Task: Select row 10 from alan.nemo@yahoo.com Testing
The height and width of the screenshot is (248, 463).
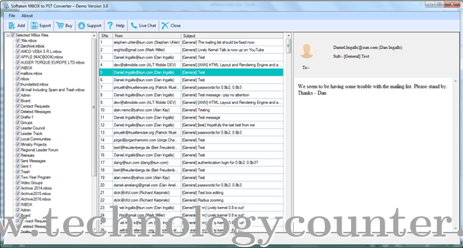Action: coord(191,110)
